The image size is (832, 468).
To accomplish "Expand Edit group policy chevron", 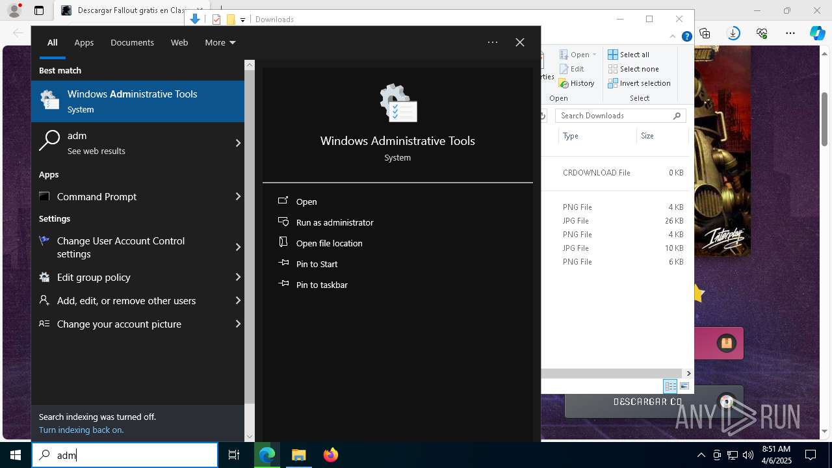I will coord(238,277).
